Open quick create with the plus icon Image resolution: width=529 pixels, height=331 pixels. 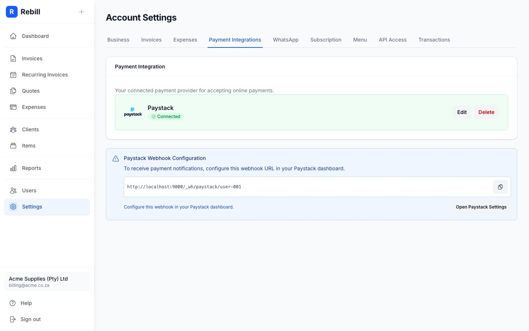point(82,12)
